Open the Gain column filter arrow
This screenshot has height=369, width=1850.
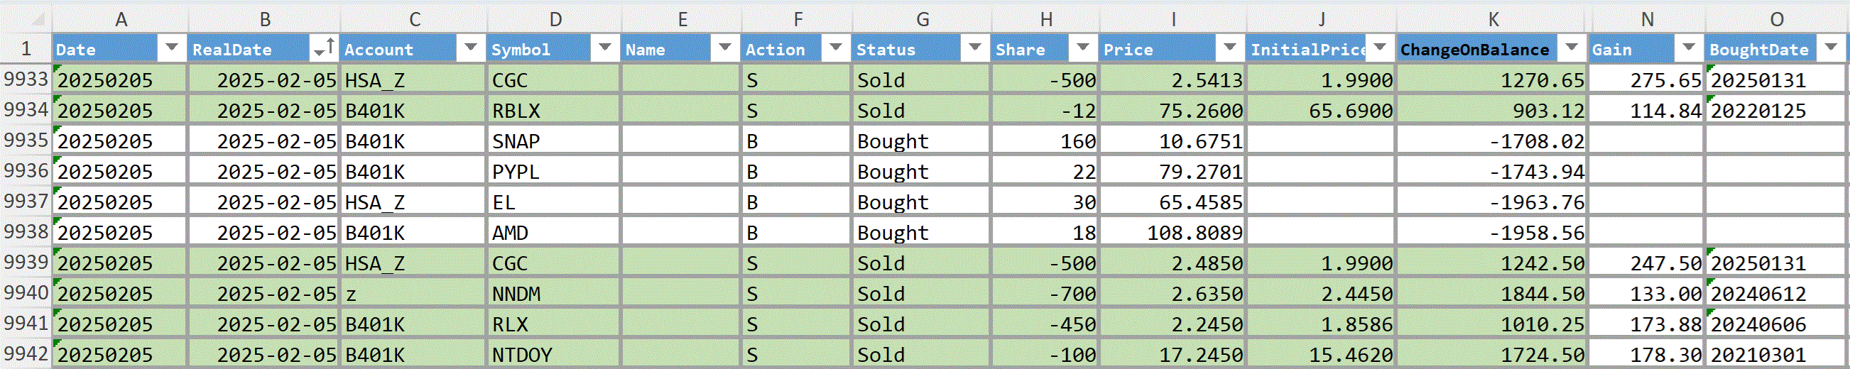[x=1688, y=48]
